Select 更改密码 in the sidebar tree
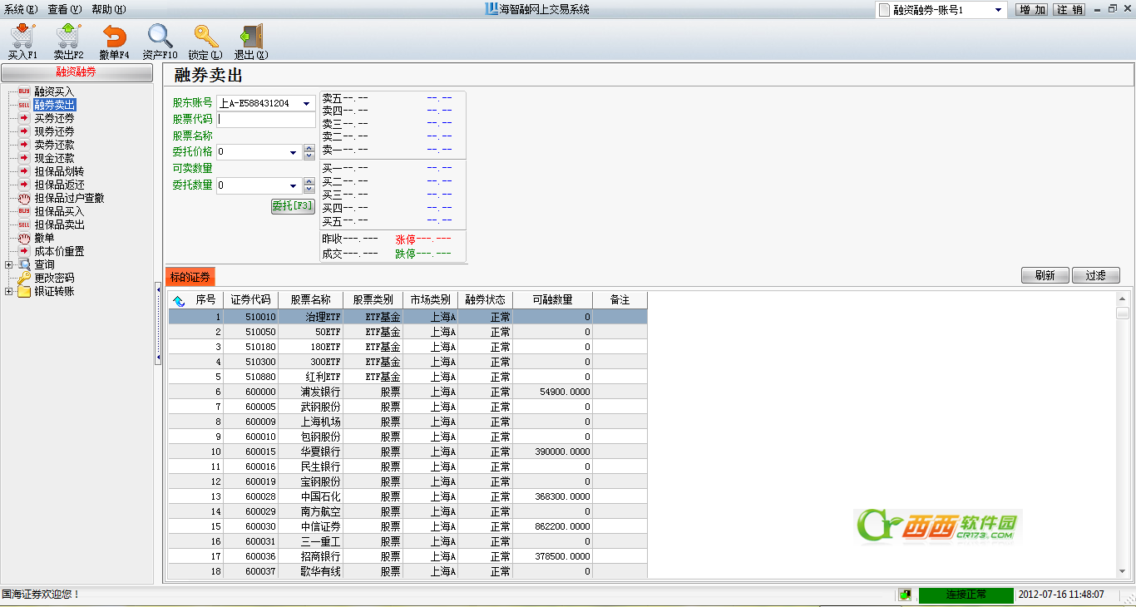This screenshot has height=607, width=1136. pyautogui.click(x=54, y=278)
